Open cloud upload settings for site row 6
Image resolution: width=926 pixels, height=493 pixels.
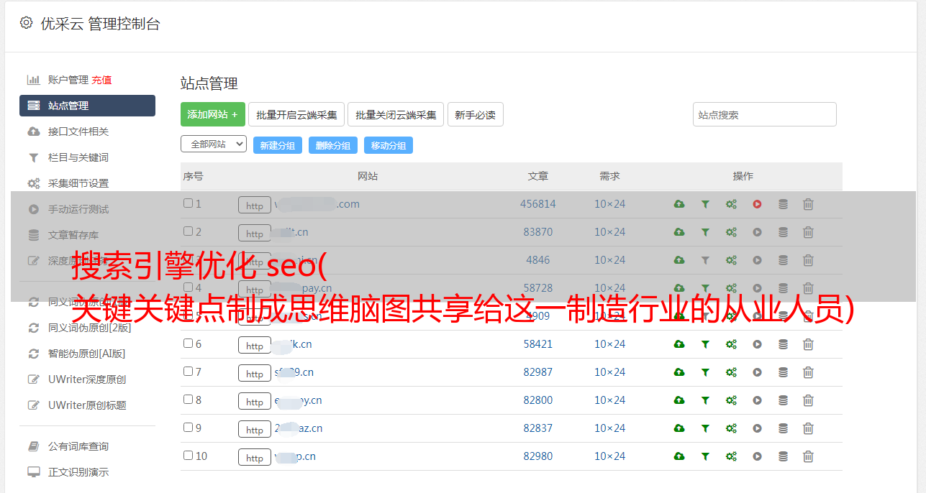coord(679,344)
